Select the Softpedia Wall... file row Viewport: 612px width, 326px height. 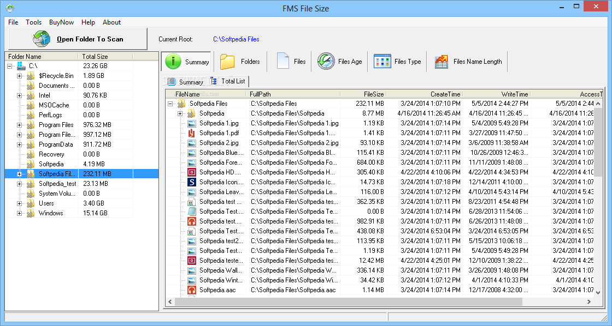pyautogui.click(x=380, y=270)
